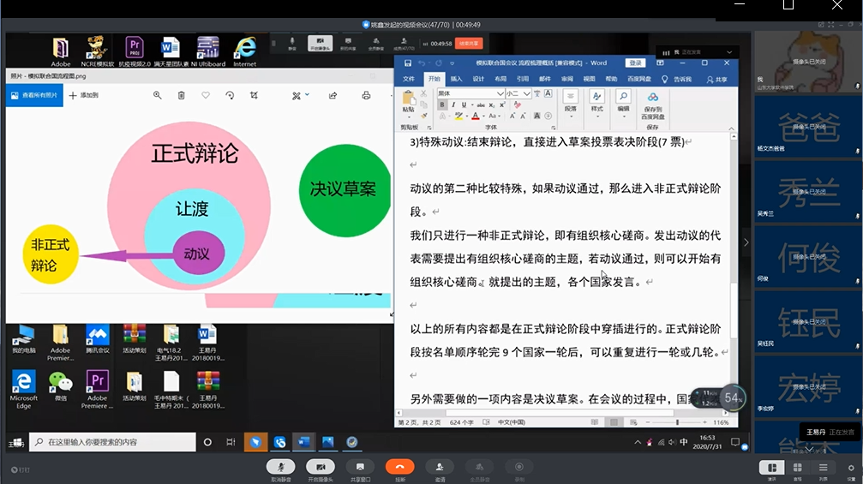The image size is (863, 484).
Task: Click the share icon in Photos toolbar
Action: (x=333, y=95)
